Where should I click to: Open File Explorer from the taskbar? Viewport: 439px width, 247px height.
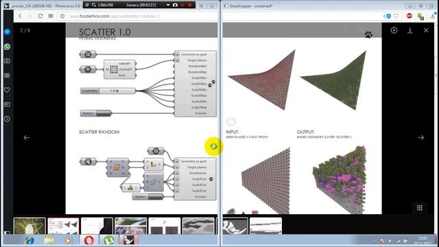point(49,240)
